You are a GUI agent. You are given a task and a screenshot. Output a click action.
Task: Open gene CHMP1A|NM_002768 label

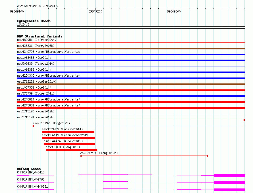coord(31,179)
